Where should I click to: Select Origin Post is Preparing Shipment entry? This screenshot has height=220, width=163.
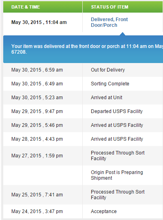117,175
